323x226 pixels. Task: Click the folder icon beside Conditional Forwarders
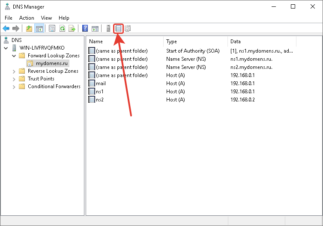[22, 86]
